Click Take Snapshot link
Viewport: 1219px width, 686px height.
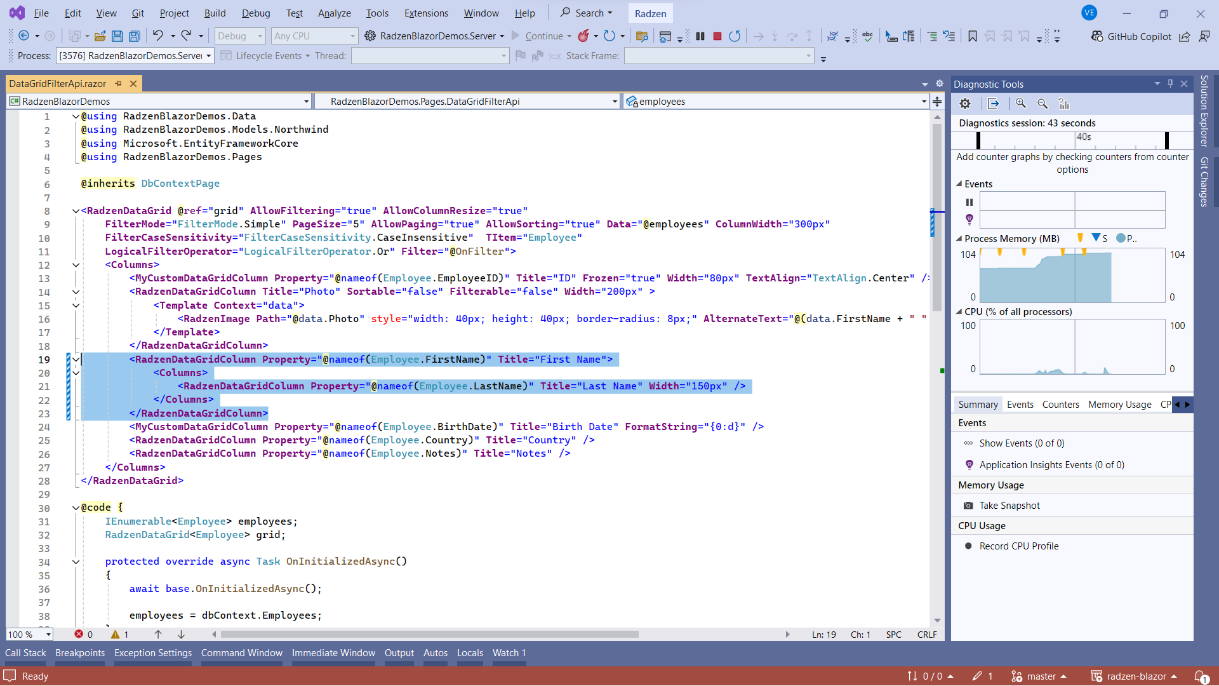click(x=1009, y=506)
